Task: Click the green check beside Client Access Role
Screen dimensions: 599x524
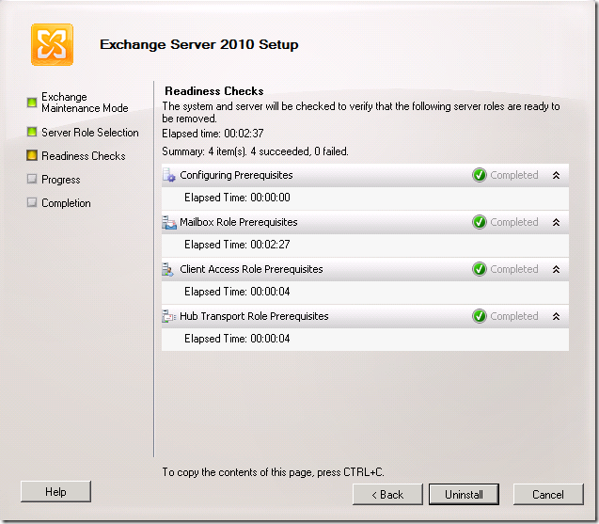Action: 479,269
